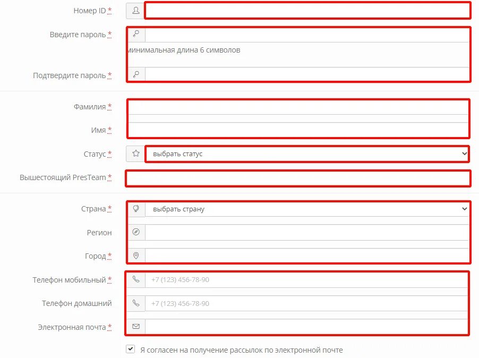Click the Электронная почта label
This screenshot has height=358, width=479.
74,327
